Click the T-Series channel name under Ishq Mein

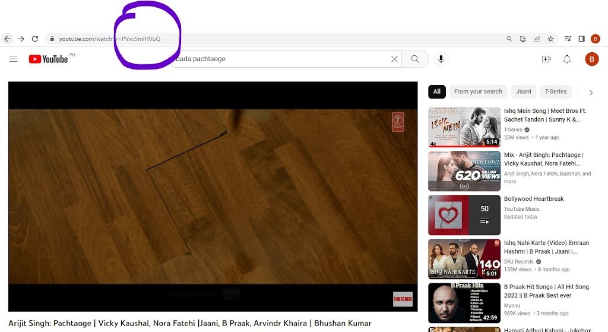click(513, 129)
